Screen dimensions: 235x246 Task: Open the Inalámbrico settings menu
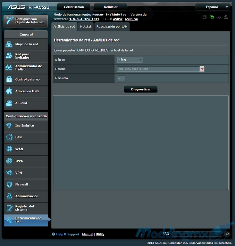point(26,126)
